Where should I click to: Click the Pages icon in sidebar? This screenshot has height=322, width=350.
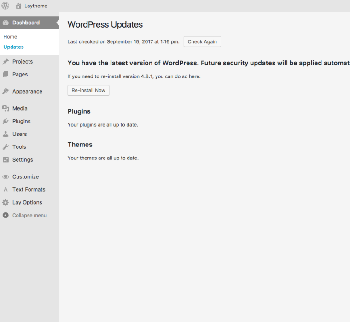pyautogui.click(x=6, y=75)
